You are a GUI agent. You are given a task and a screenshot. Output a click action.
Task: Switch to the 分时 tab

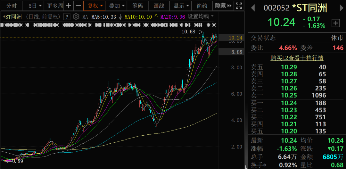coord(11,6)
